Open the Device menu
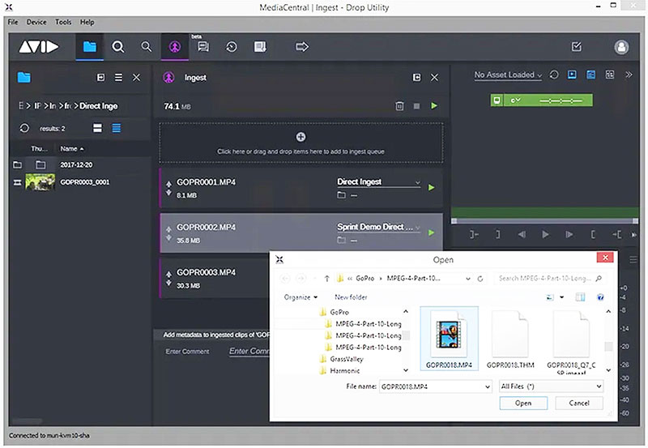 pos(36,22)
